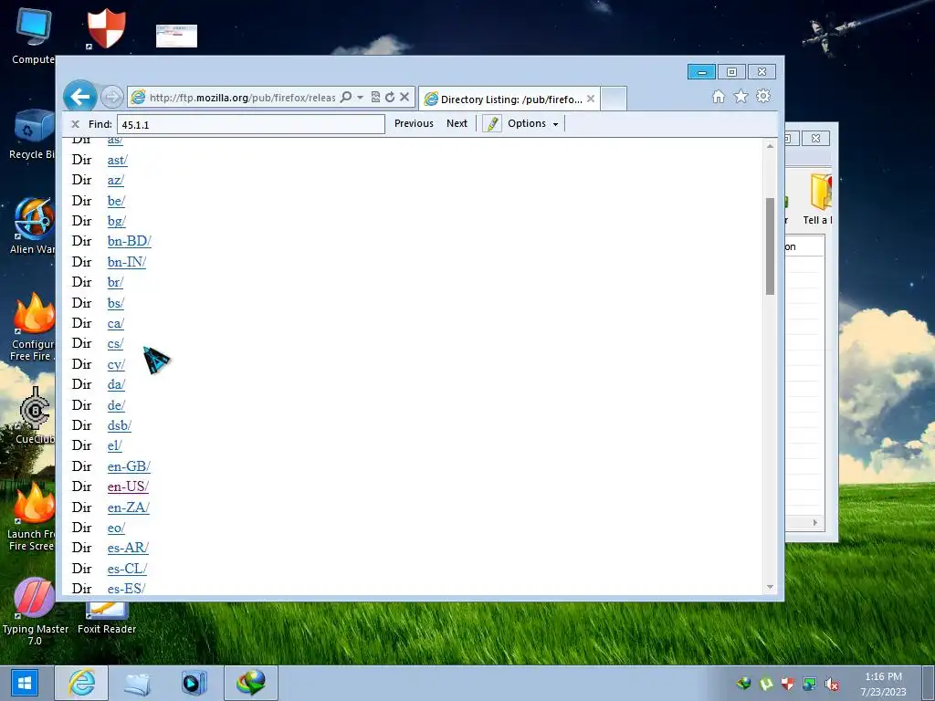
Task: Open the Find bar Options dropdown
Action: [533, 123]
